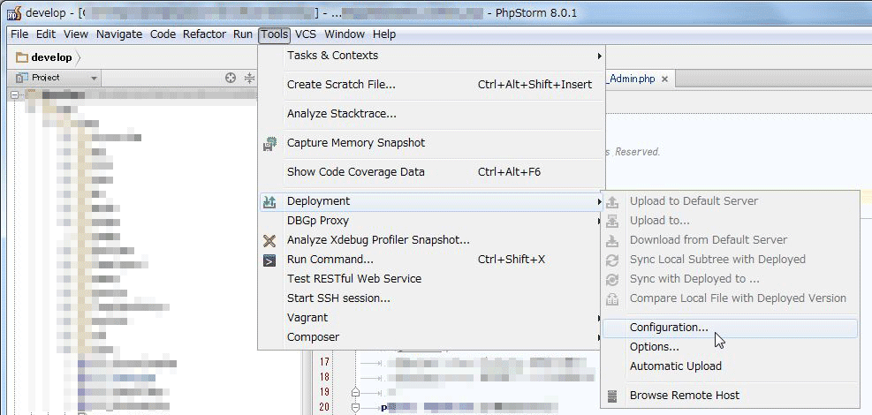872x415 pixels.
Task: Select the Deployment menu entry
Action: [431, 201]
